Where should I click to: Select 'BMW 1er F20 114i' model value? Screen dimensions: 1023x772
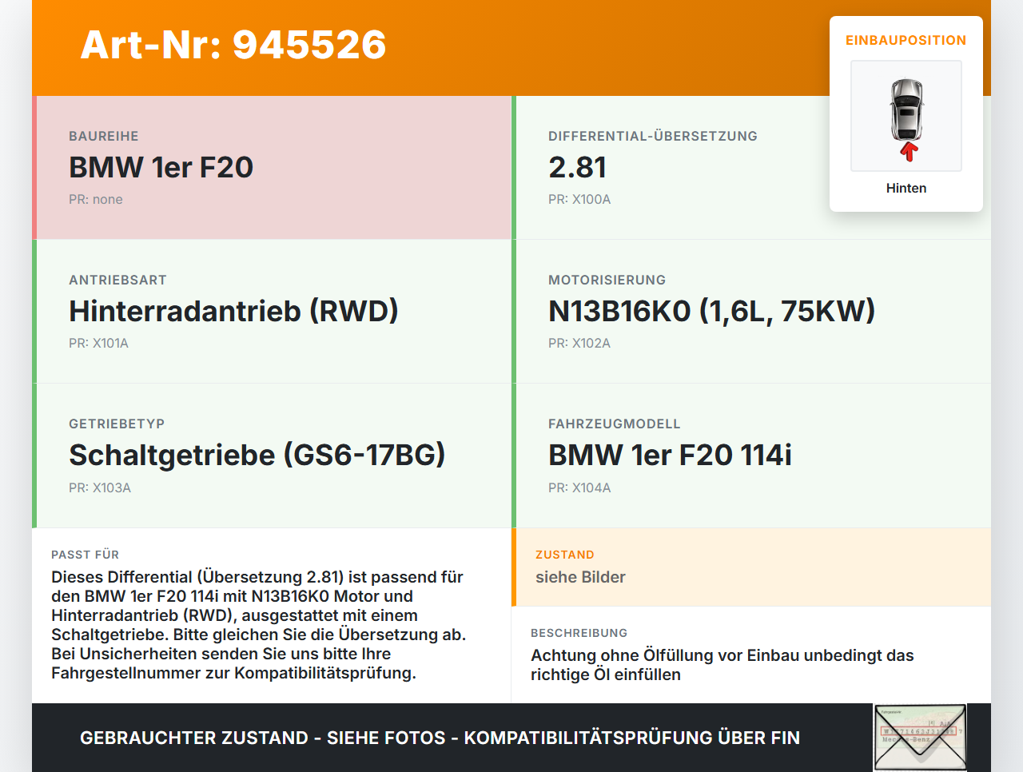[670, 455]
